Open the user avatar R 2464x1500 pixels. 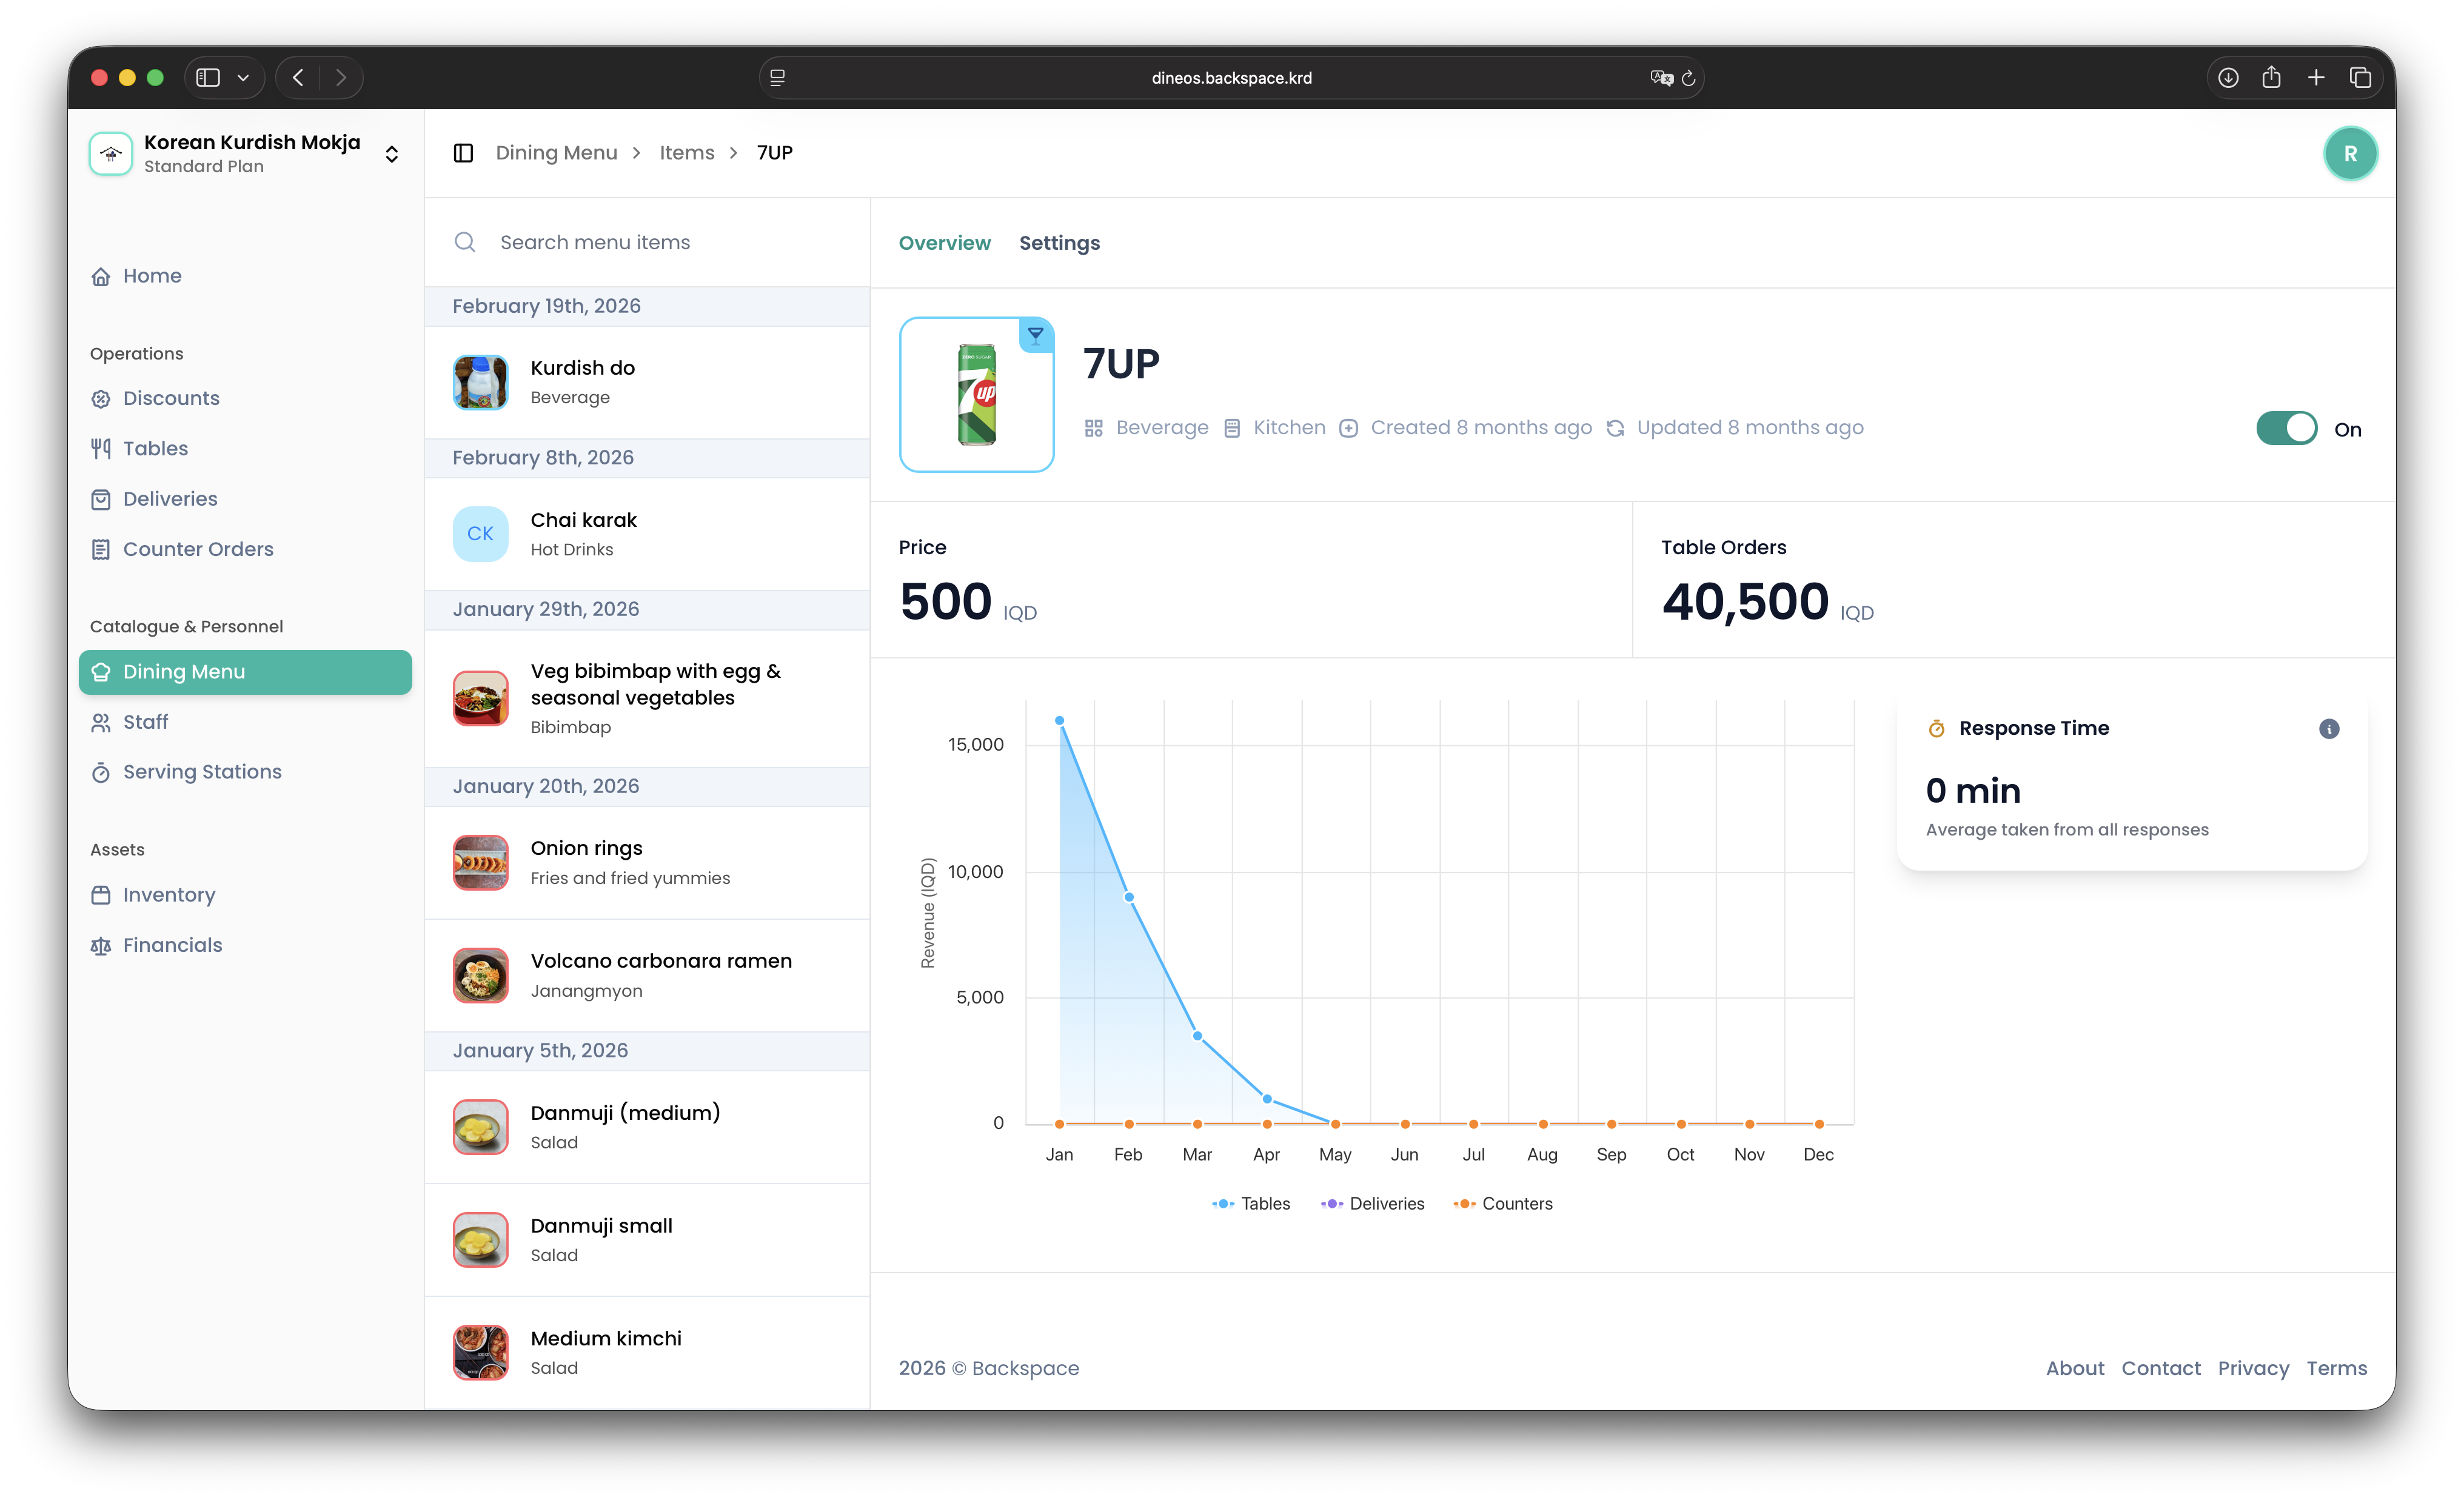pos(2350,154)
